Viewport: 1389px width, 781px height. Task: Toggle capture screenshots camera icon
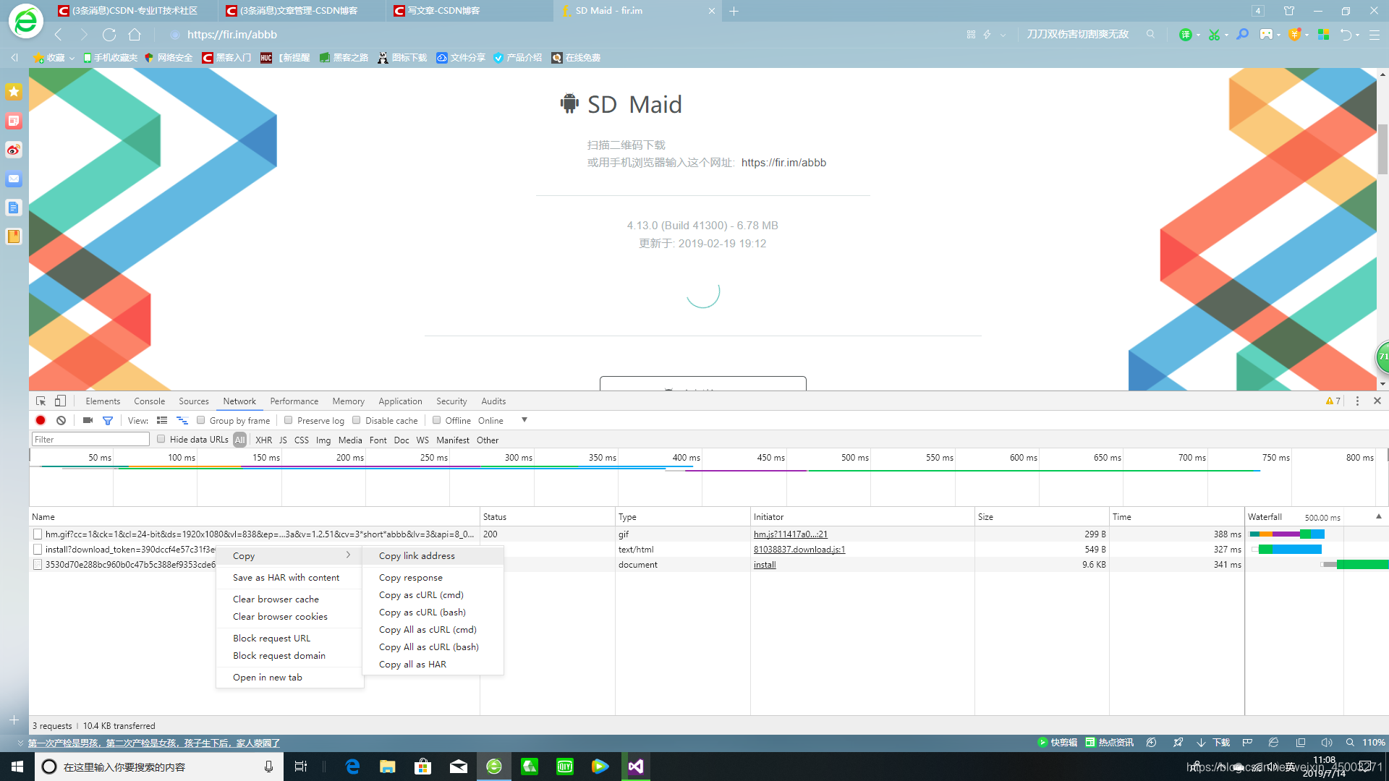click(x=88, y=421)
